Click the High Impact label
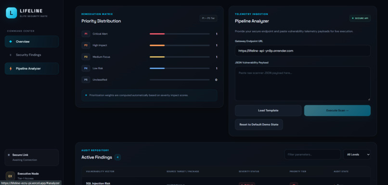The width and height of the screenshot is (388, 185). tap(100, 45)
